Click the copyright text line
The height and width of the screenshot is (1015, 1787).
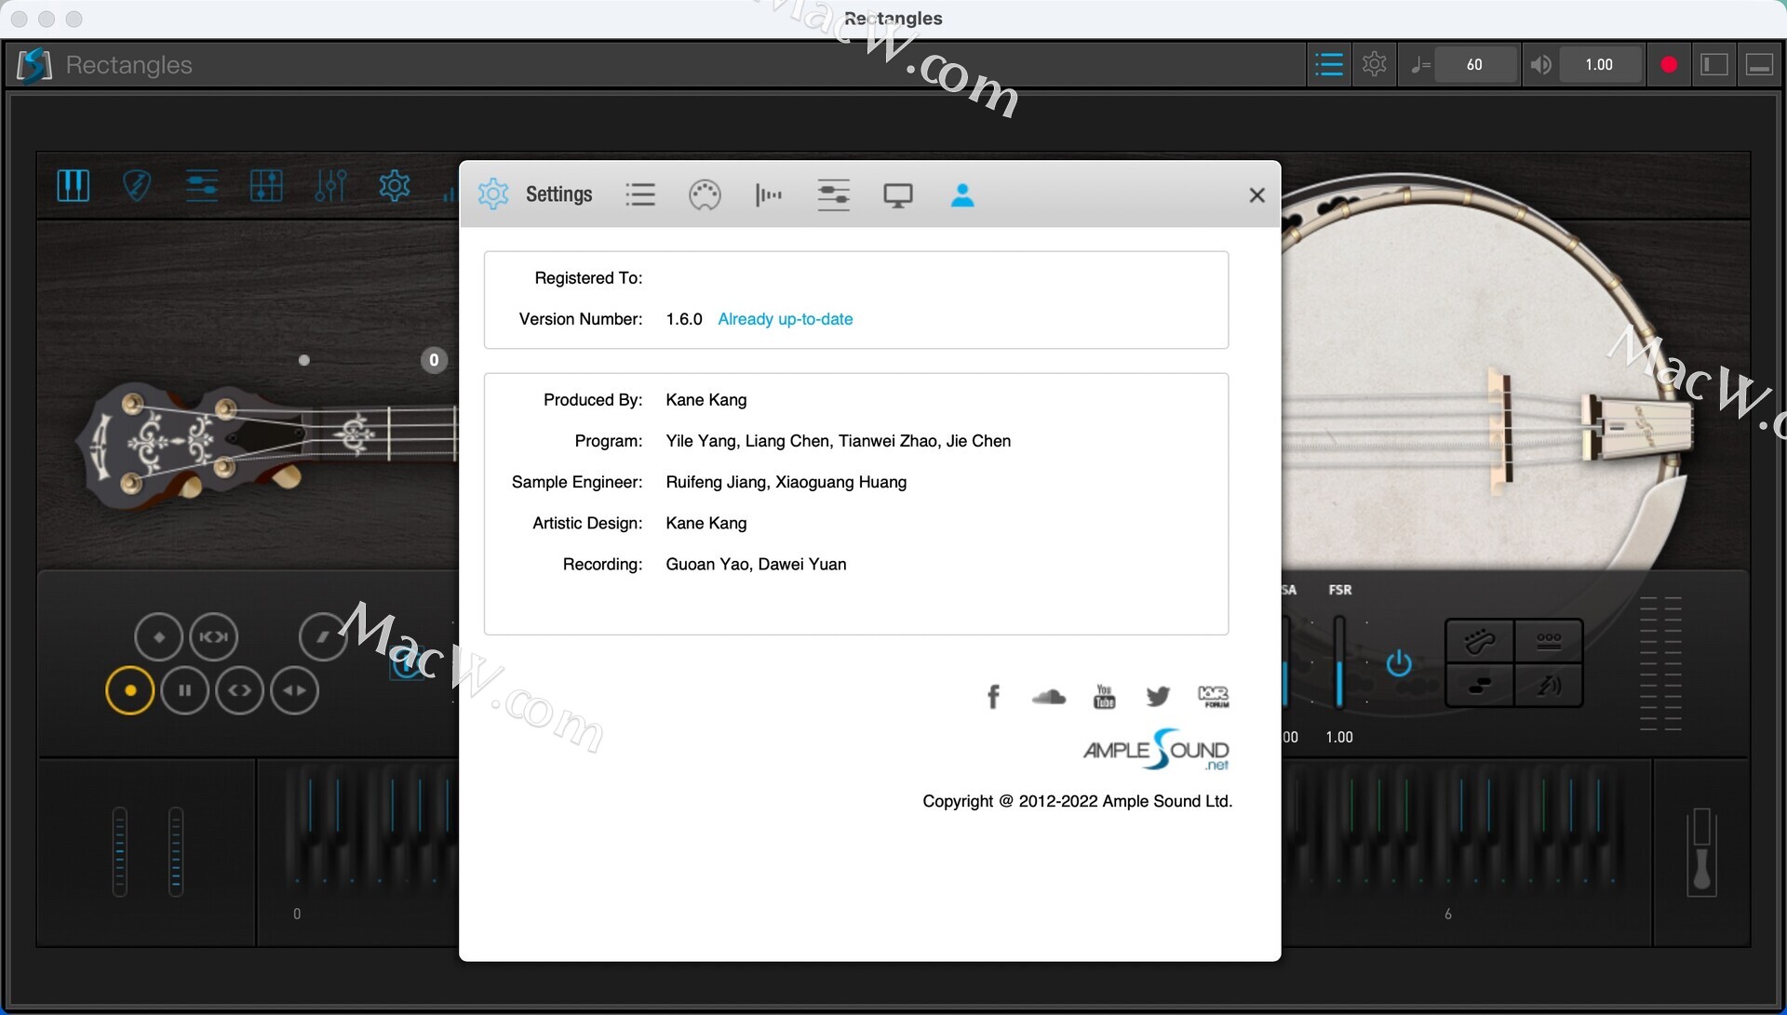(x=1077, y=801)
